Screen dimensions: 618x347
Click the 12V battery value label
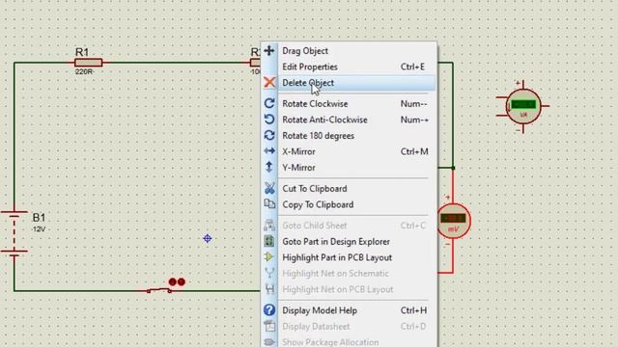pos(39,229)
